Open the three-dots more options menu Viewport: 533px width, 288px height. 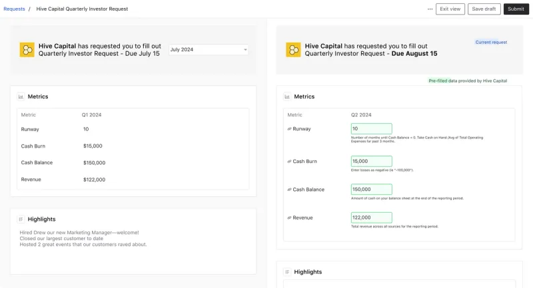(x=430, y=9)
